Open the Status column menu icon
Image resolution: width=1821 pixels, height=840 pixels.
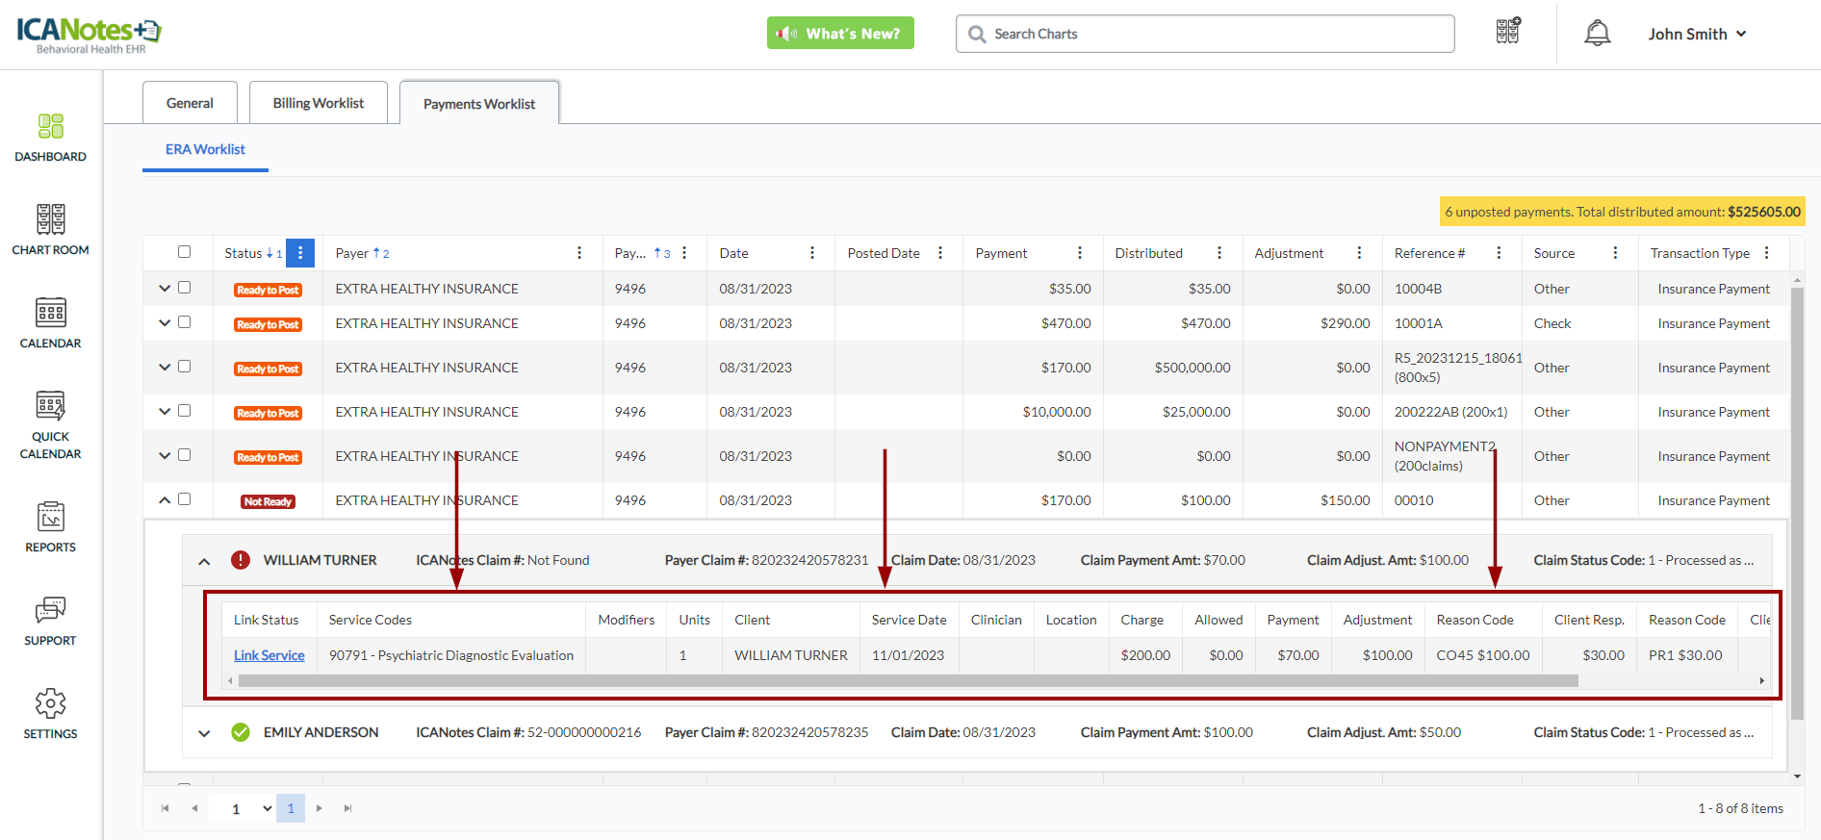pyautogui.click(x=300, y=253)
